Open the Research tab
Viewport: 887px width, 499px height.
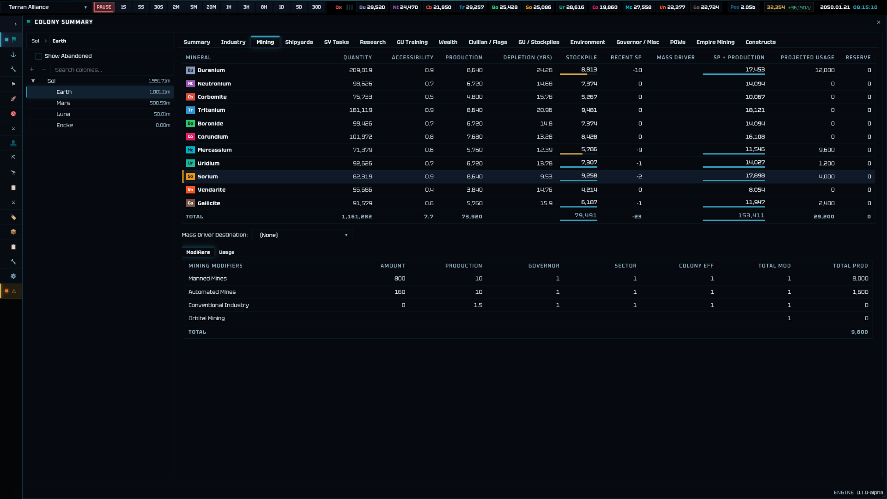(x=373, y=42)
